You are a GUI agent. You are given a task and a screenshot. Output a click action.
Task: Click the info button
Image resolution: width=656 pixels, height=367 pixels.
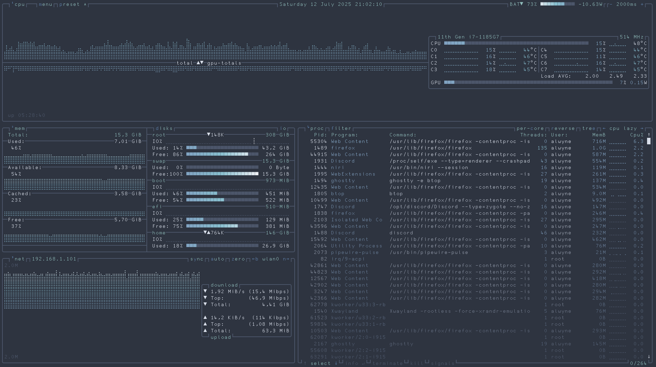tap(355, 363)
